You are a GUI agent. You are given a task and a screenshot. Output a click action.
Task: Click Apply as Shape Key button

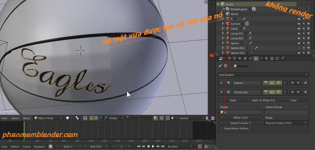tap(263, 100)
